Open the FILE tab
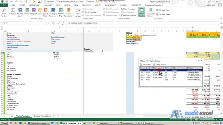The width and height of the screenshot is (223, 125). point(4,5)
